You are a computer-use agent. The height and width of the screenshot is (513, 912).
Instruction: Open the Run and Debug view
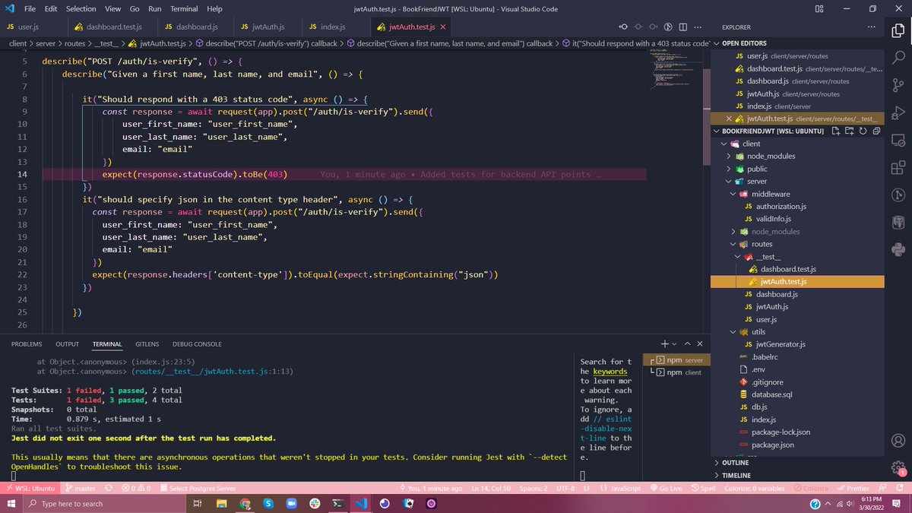coord(898,112)
